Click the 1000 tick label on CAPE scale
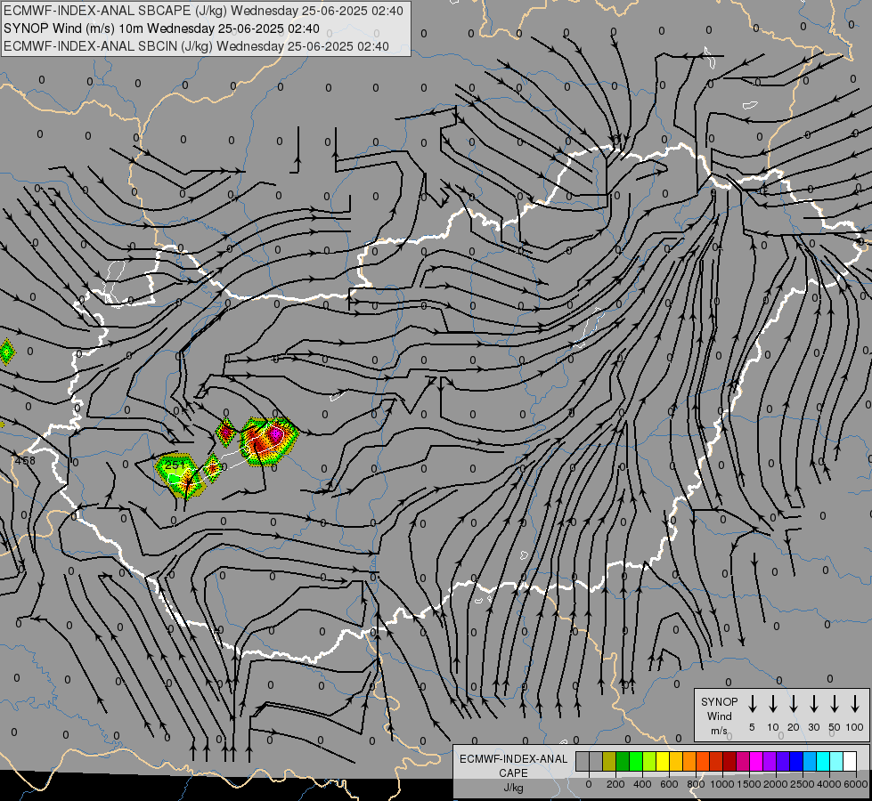Screen dimensions: 872x801 722,784
